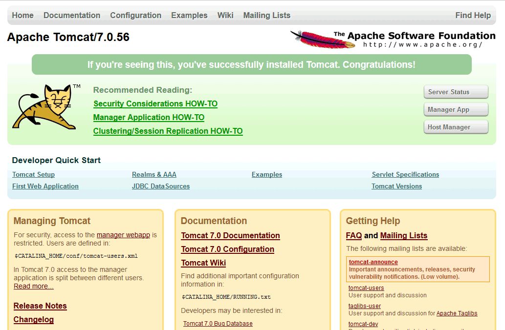This screenshot has width=505, height=330.
Task: Click the Recommended Reading: heading
Action: pos(143,90)
